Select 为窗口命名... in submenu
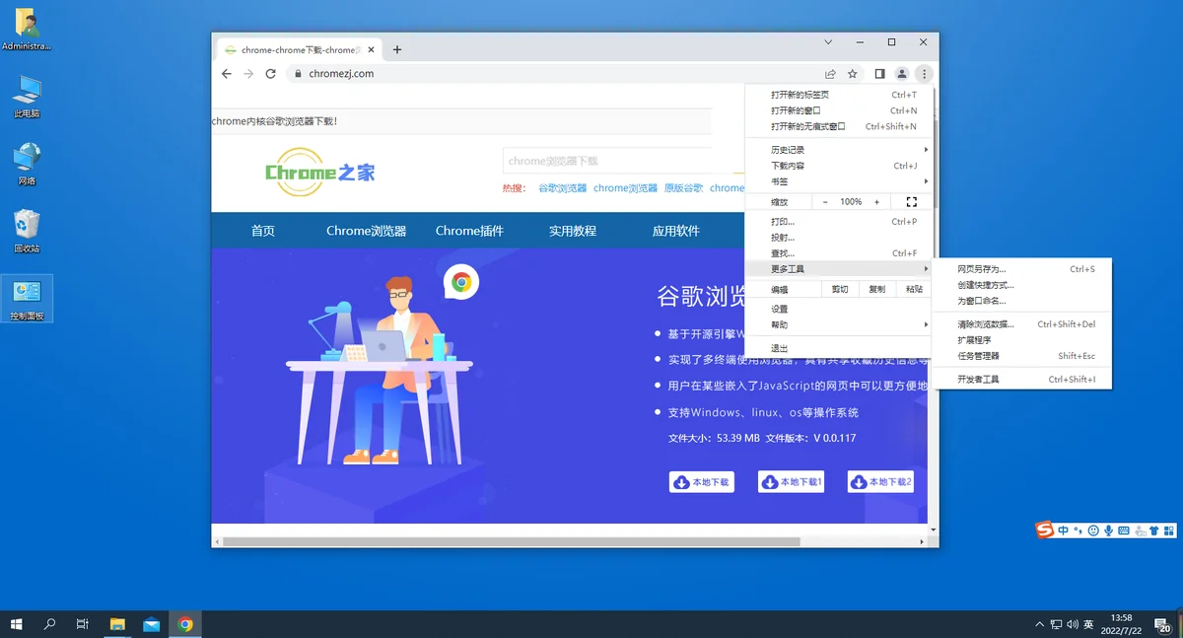This screenshot has height=638, width=1183. point(1022,301)
